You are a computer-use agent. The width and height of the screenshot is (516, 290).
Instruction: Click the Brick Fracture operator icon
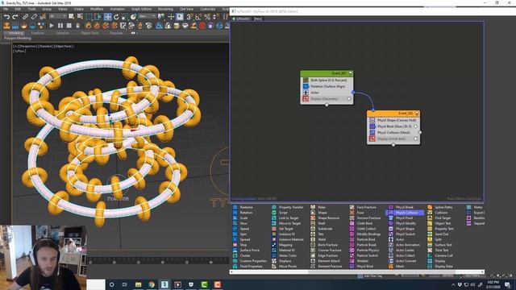coord(313,245)
